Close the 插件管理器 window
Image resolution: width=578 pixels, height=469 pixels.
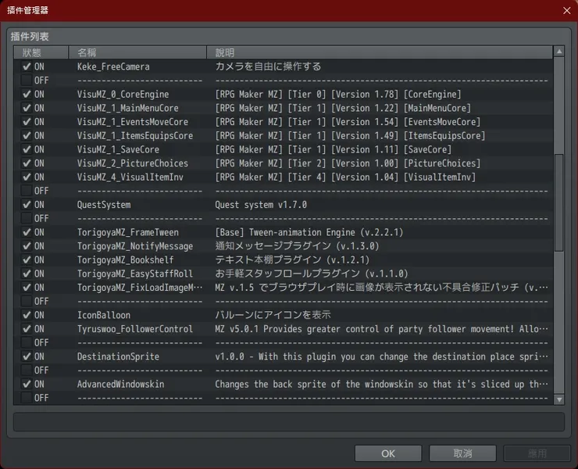(567, 10)
